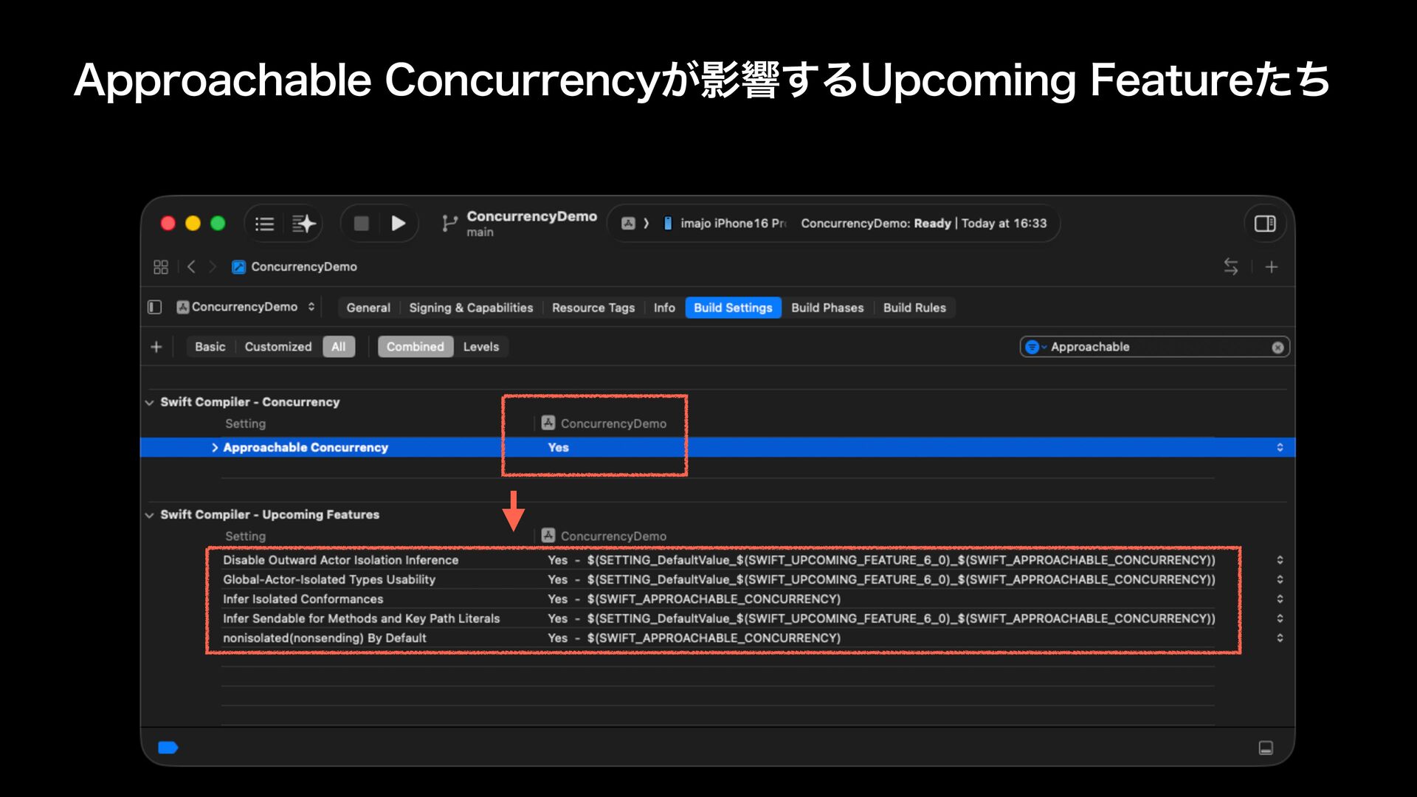Switch to the Build Phases tab

[827, 308]
